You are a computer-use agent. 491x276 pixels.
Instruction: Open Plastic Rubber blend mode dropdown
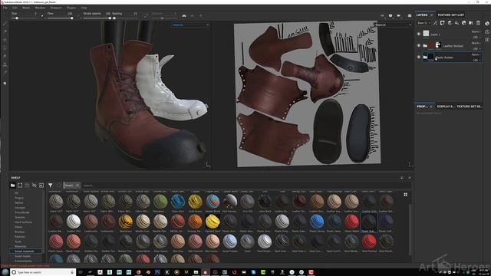pyautogui.click(x=476, y=54)
